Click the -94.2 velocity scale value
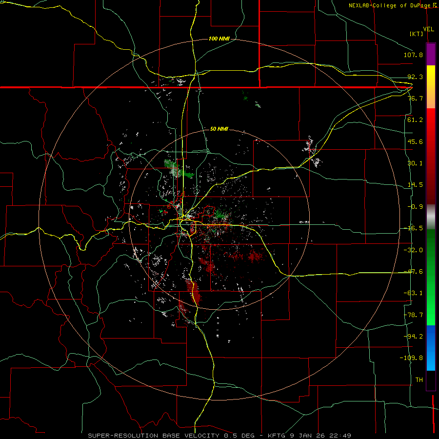Viewport: 439px width, 439px height. tap(413, 337)
